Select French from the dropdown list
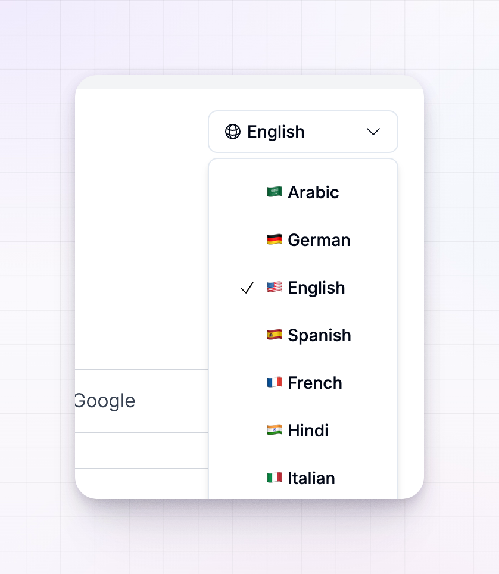Viewport: 499px width, 574px height. (x=303, y=382)
